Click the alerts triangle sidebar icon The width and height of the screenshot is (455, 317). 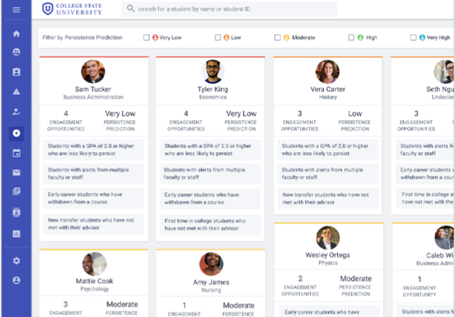(16, 92)
